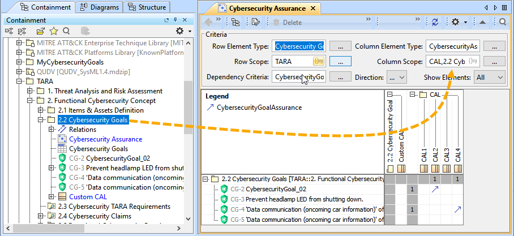Click the search magnifier in Containment toolbar
The height and width of the screenshot is (236, 514).
coord(66,31)
